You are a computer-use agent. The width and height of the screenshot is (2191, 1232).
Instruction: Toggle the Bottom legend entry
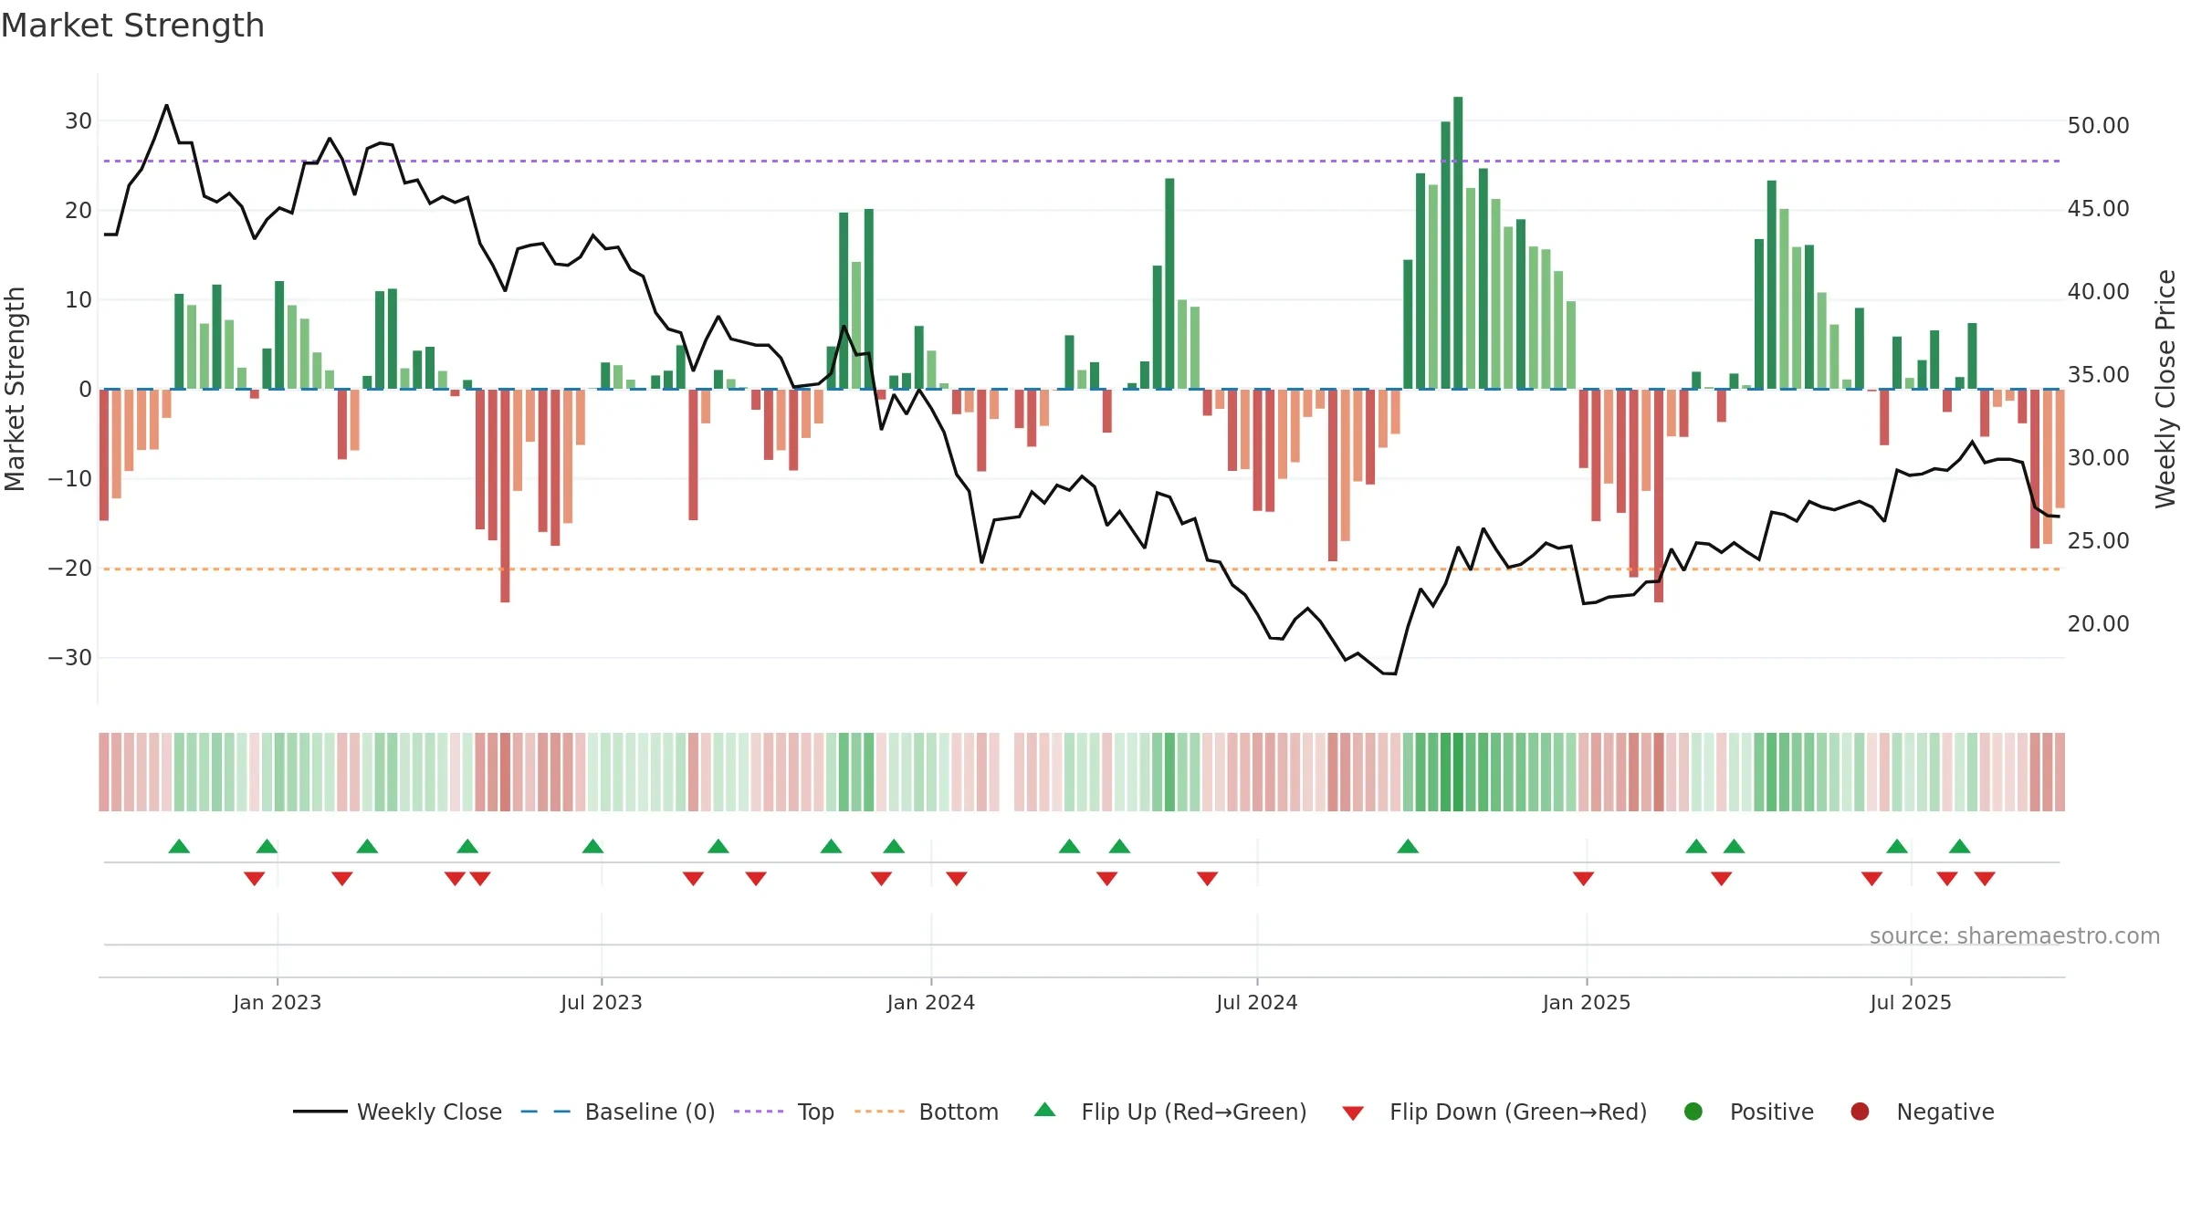(927, 1112)
